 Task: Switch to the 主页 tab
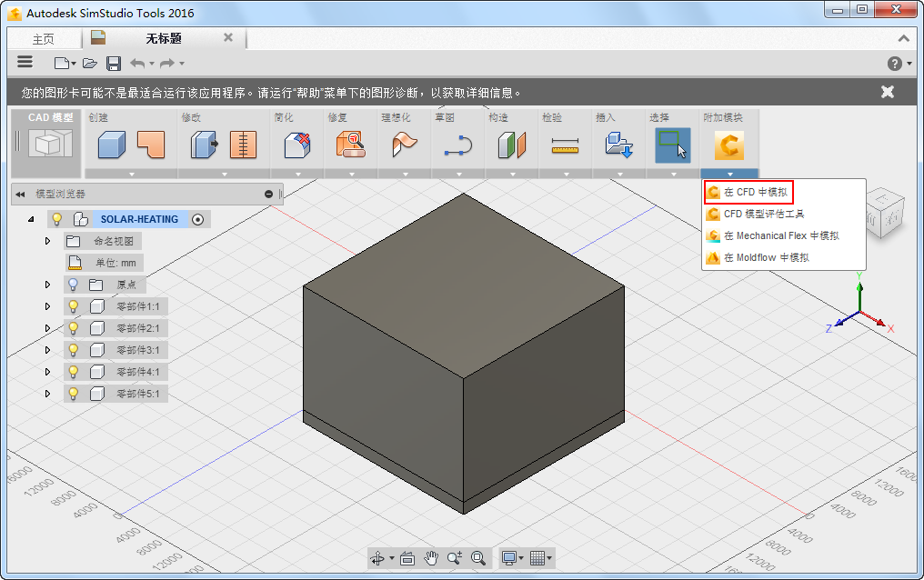[43, 39]
